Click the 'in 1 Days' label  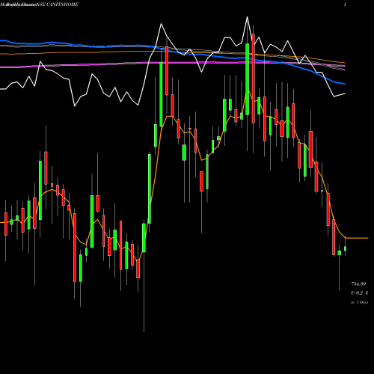[359, 302]
